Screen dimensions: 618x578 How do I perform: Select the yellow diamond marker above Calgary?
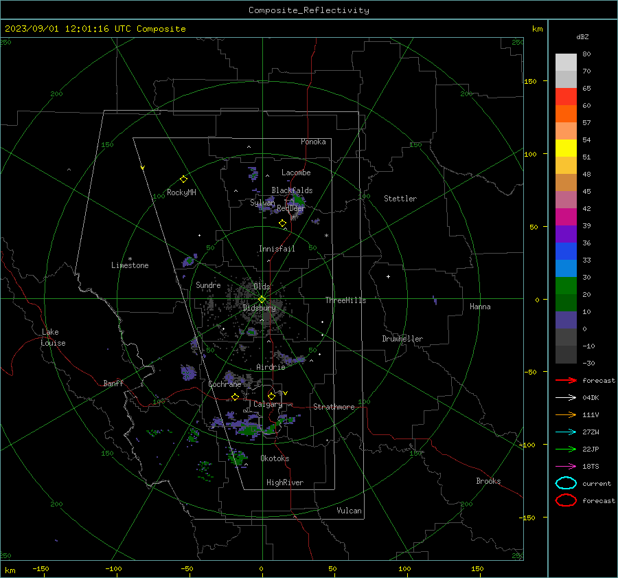point(271,396)
